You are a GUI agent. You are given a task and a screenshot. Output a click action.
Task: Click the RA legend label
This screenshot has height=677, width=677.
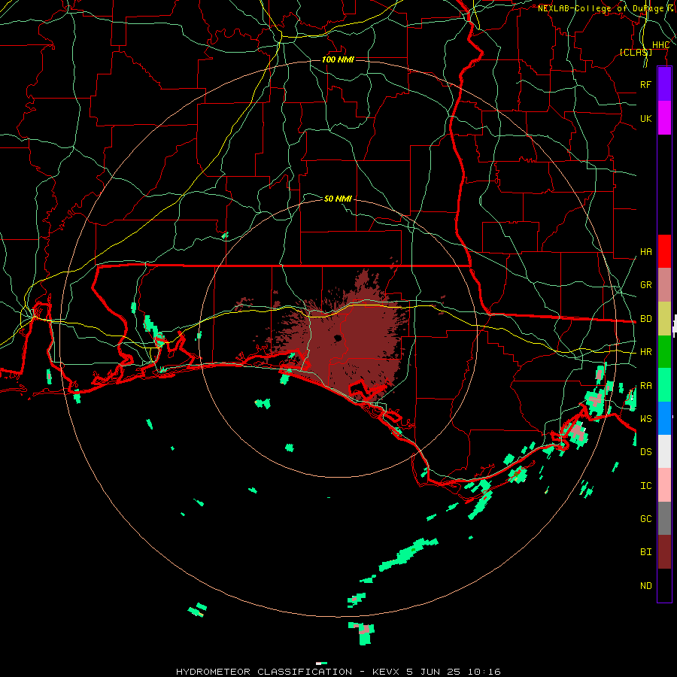[x=645, y=386]
